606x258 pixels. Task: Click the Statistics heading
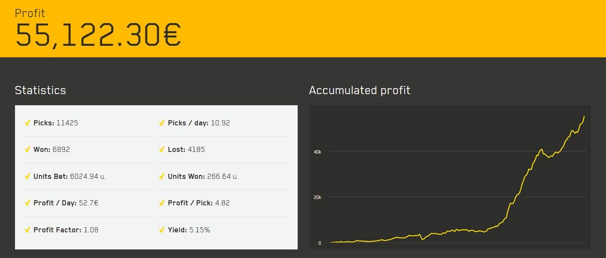(40, 90)
